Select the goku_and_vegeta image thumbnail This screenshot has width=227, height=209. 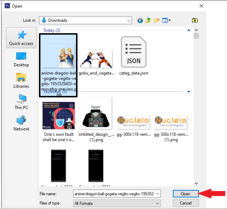pyautogui.click(x=96, y=59)
